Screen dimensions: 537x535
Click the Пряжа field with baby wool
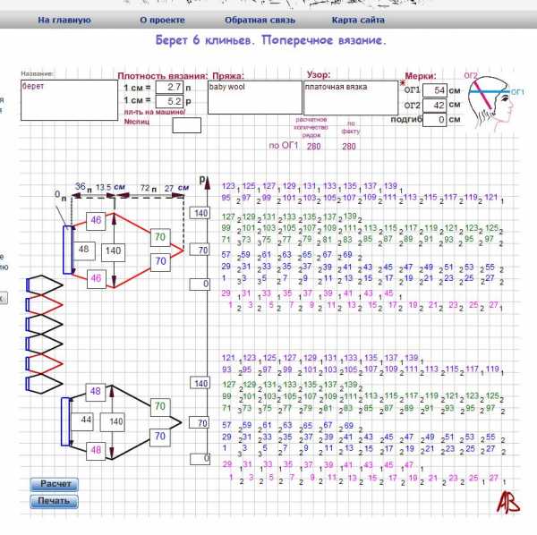[253, 97]
